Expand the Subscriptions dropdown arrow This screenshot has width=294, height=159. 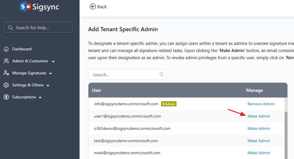[40, 98]
